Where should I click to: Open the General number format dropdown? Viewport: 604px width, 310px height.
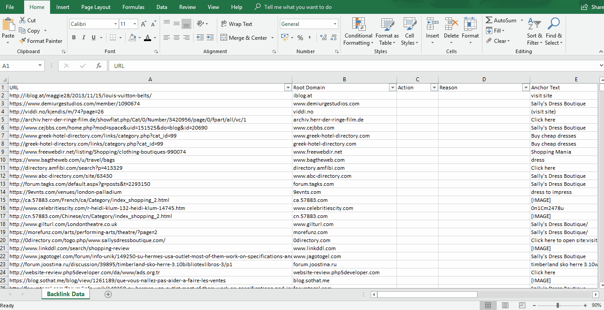[x=335, y=24]
